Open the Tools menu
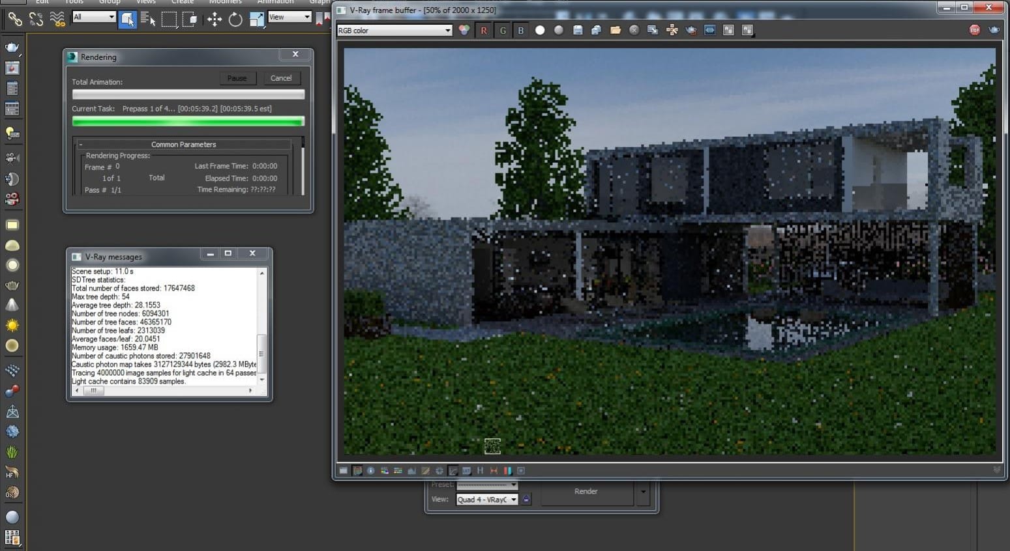The image size is (1010, 551). [x=73, y=2]
